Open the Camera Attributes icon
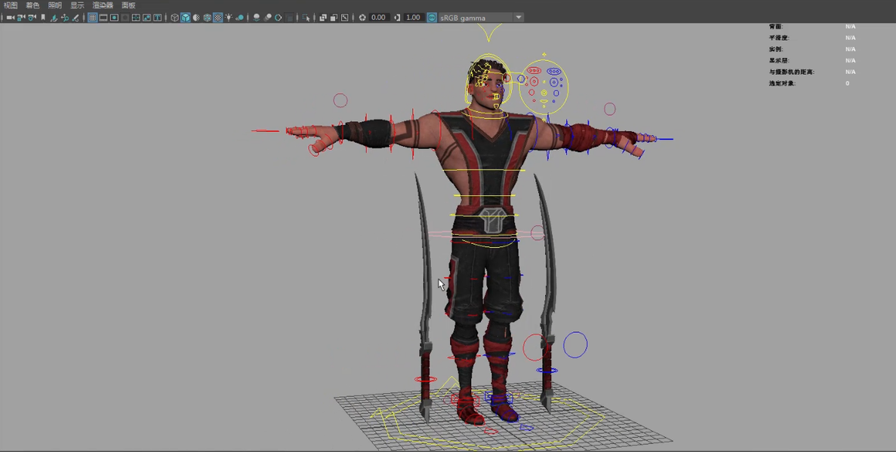 (32, 17)
